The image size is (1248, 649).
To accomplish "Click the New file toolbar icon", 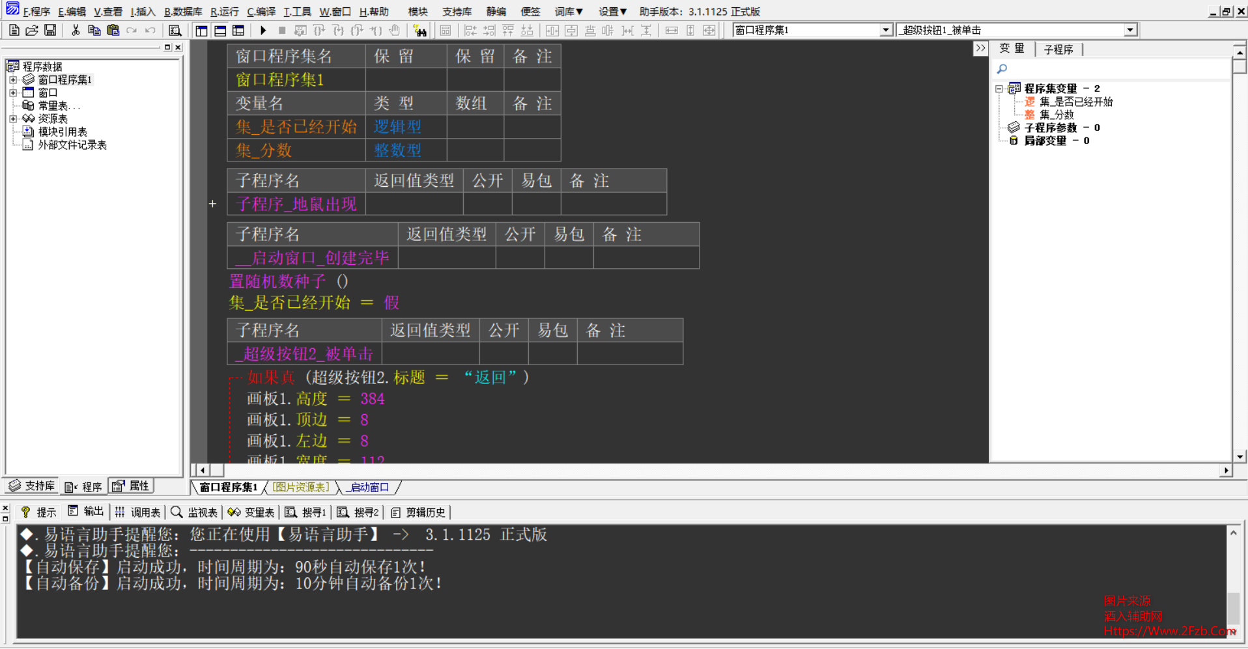I will click(x=14, y=30).
